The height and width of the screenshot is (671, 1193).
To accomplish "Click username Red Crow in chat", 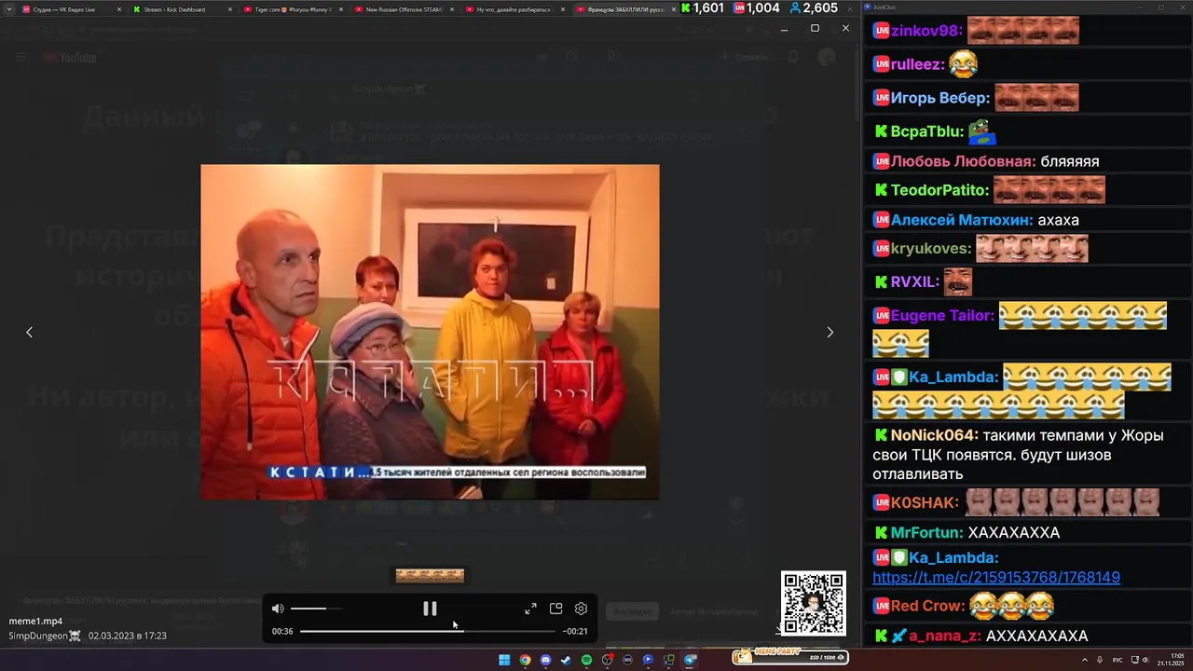I will [926, 607].
